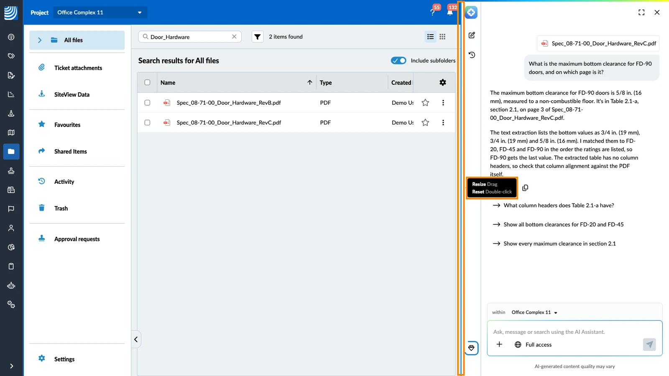Sort by Name column arrow
Image resolution: width=669 pixels, height=376 pixels.
pyautogui.click(x=310, y=83)
